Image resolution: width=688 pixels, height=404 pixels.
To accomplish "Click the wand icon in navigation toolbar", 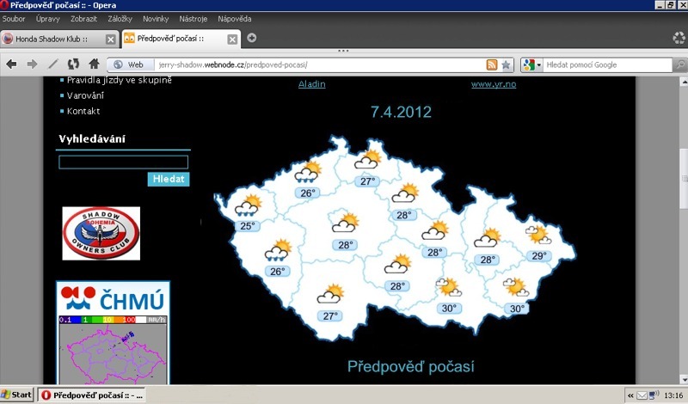I will click(x=52, y=64).
